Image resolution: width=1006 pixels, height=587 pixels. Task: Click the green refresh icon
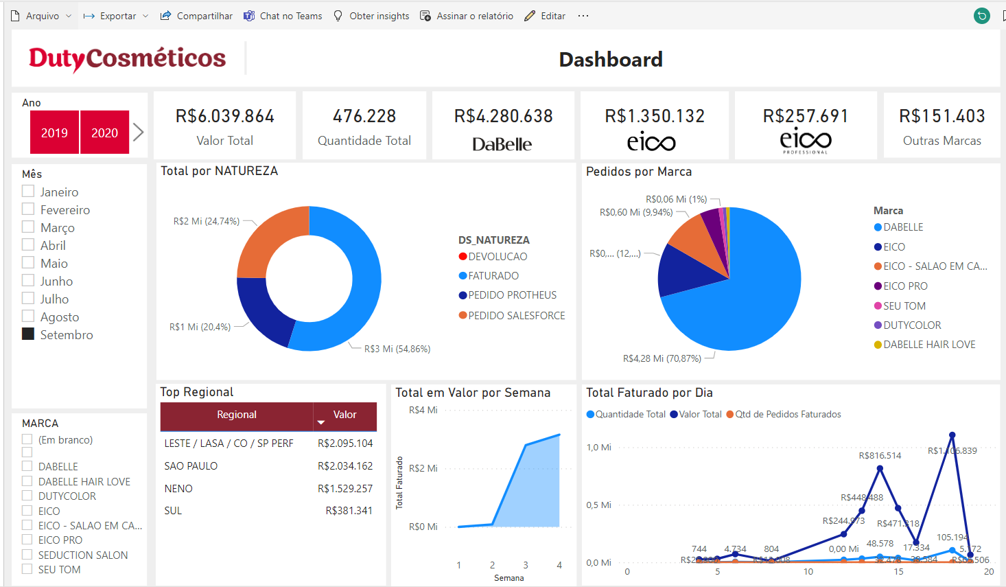point(982,16)
